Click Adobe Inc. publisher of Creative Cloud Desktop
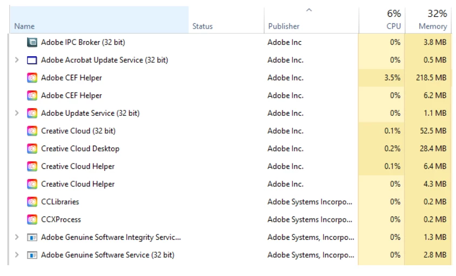Image resolution: width=456 pixels, height=276 pixels. [286, 149]
